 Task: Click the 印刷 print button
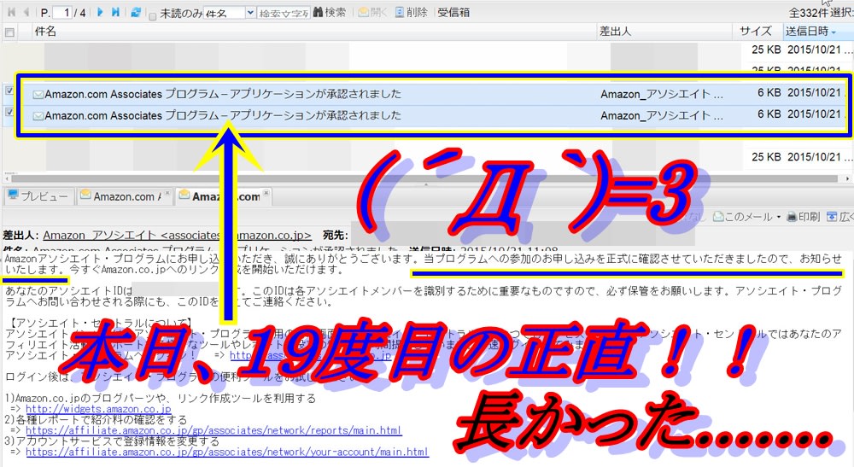point(804,217)
